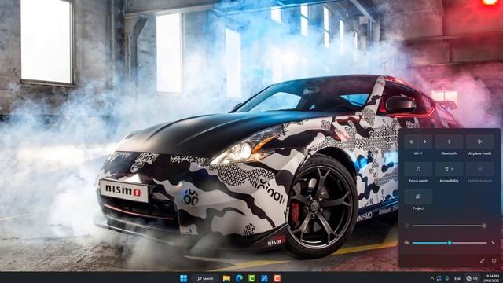Toggle Focus assist tile
Viewport: 503px width, 283px height.
(418, 169)
